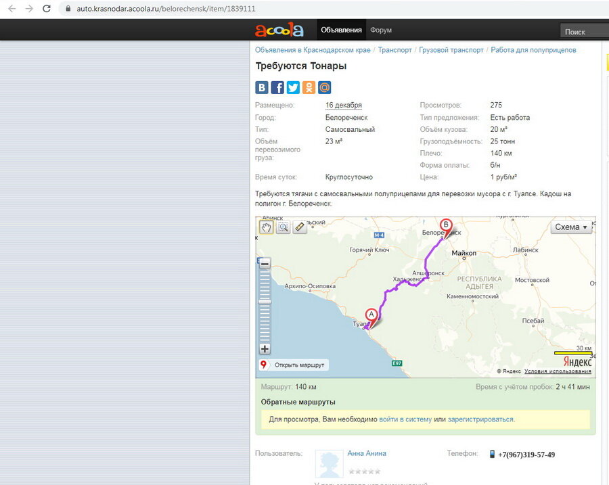The height and width of the screenshot is (485, 609).
Task: Go back with the browser back arrow
Action: (12, 9)
